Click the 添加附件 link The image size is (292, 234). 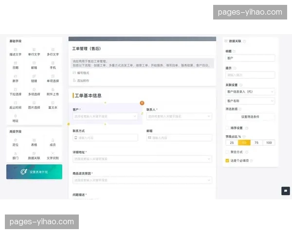click(81, 80)
